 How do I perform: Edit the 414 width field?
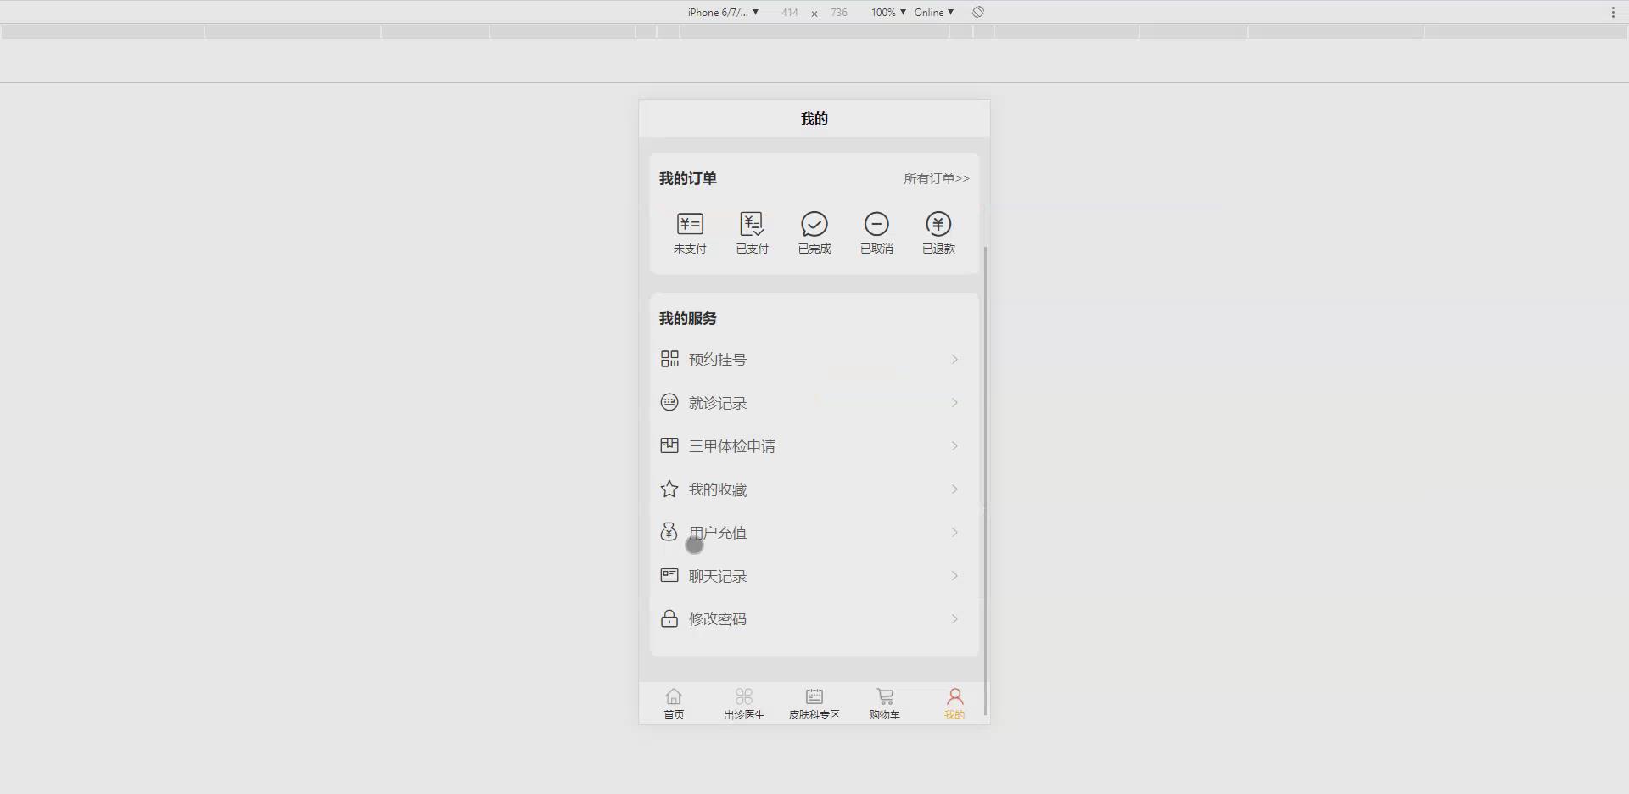point(790,12)
